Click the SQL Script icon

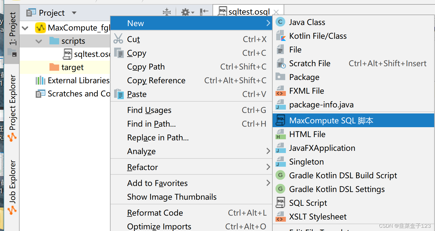[281, 203]
